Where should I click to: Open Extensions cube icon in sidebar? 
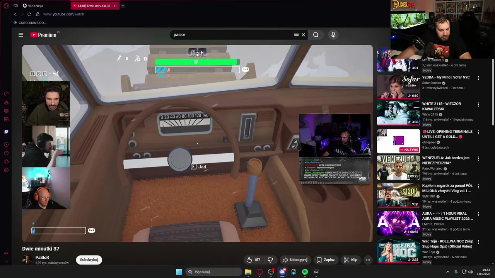6,162
